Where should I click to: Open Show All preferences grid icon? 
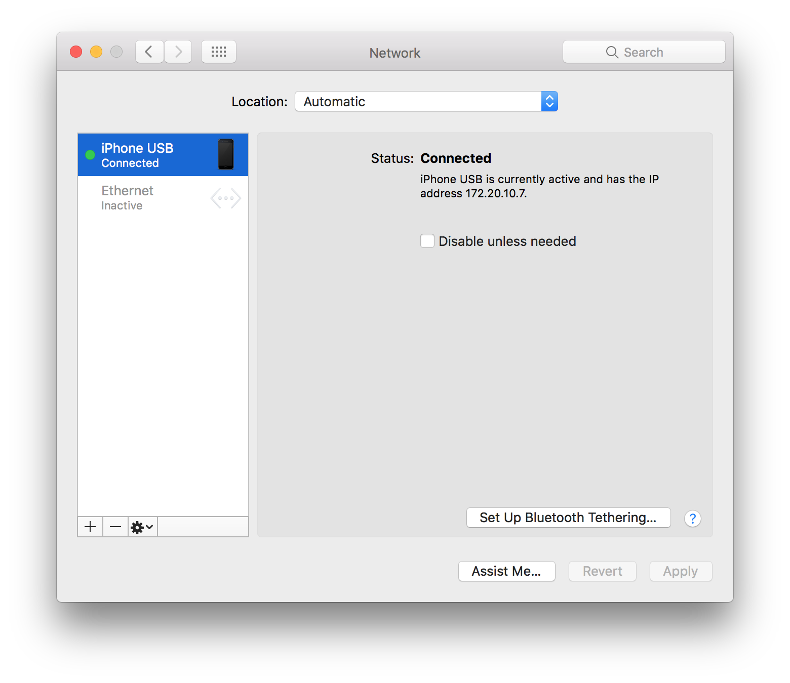click(x=219, y=51)
